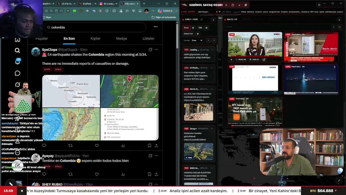Open the list grid icon beside Haberler
The image size is (346, 195).
198,34
